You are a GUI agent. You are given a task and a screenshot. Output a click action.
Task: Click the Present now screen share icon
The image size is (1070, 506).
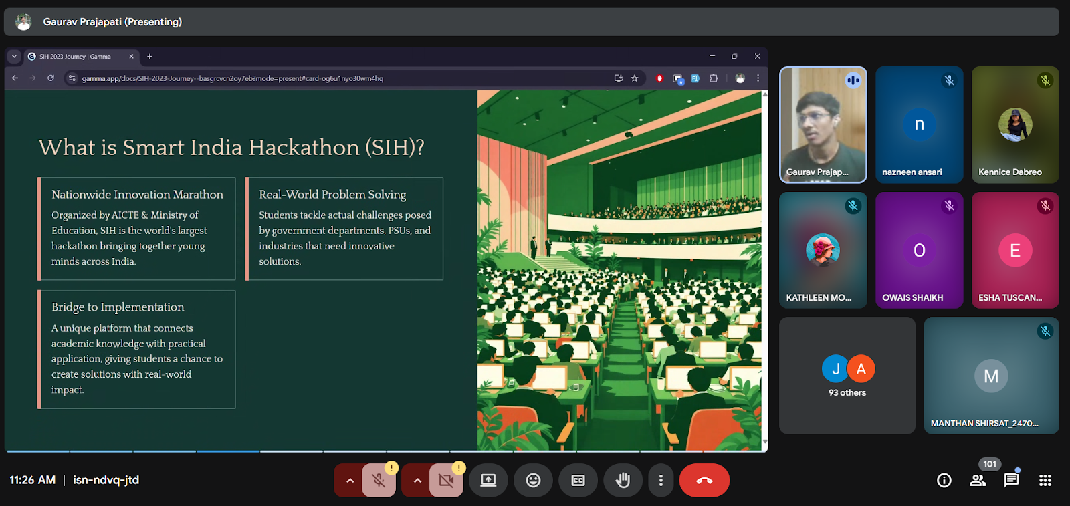(489, 481)
